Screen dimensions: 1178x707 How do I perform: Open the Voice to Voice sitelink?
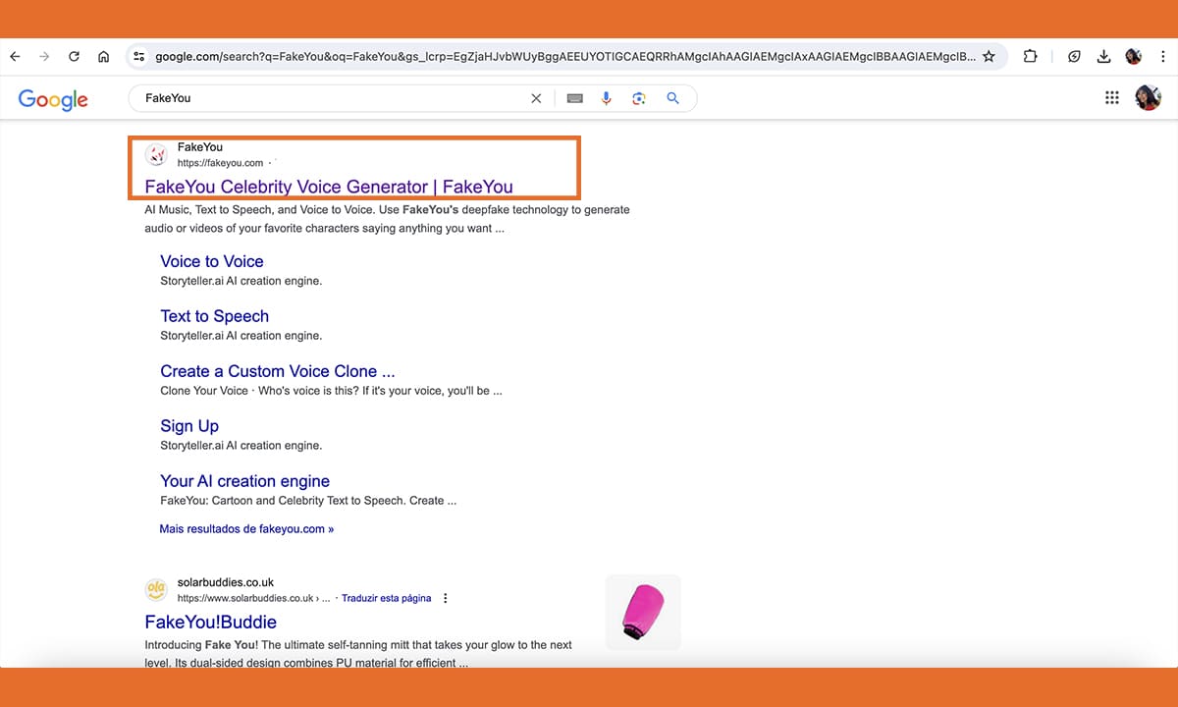[x=212, y=261]
